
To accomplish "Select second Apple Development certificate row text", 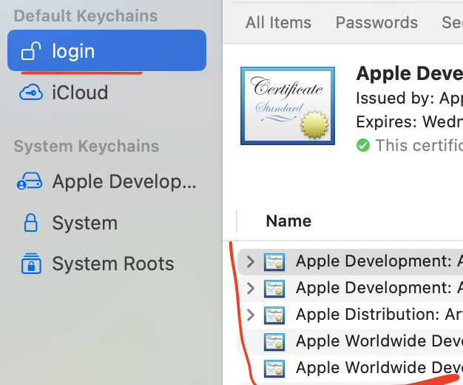I will pyautogui.click(x=379, y=288).
